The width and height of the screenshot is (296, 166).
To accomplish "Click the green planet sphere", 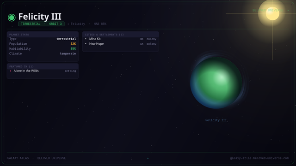I will click(x=216, y=83).
